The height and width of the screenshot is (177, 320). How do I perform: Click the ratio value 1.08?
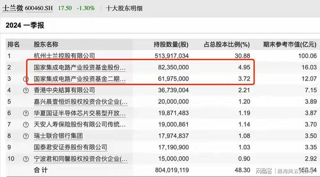(x=244, y=136)
